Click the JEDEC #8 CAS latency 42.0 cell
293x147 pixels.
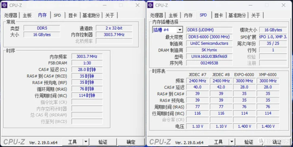(221, 87)
